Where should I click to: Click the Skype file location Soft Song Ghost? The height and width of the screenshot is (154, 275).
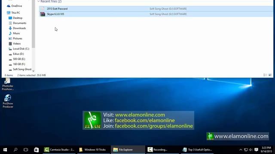pyautogui.click(x=168, y=14)
